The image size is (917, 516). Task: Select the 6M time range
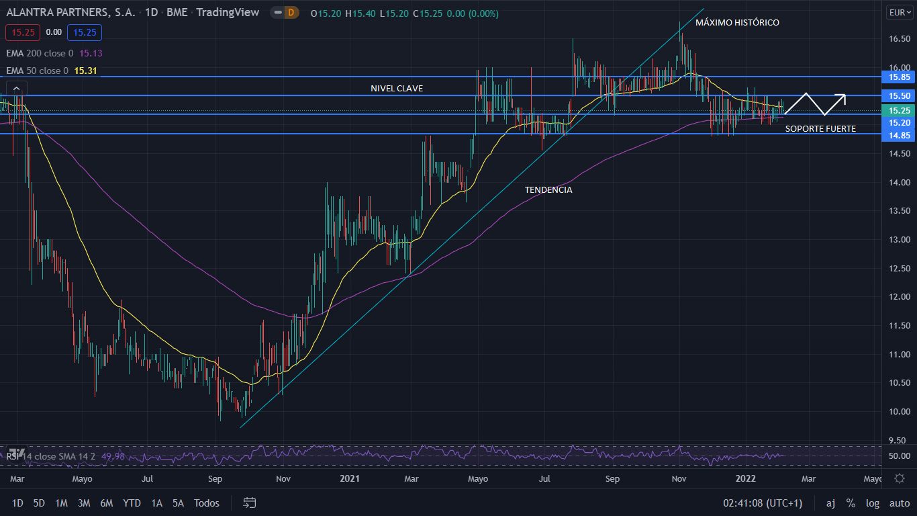tap(106, 503)
